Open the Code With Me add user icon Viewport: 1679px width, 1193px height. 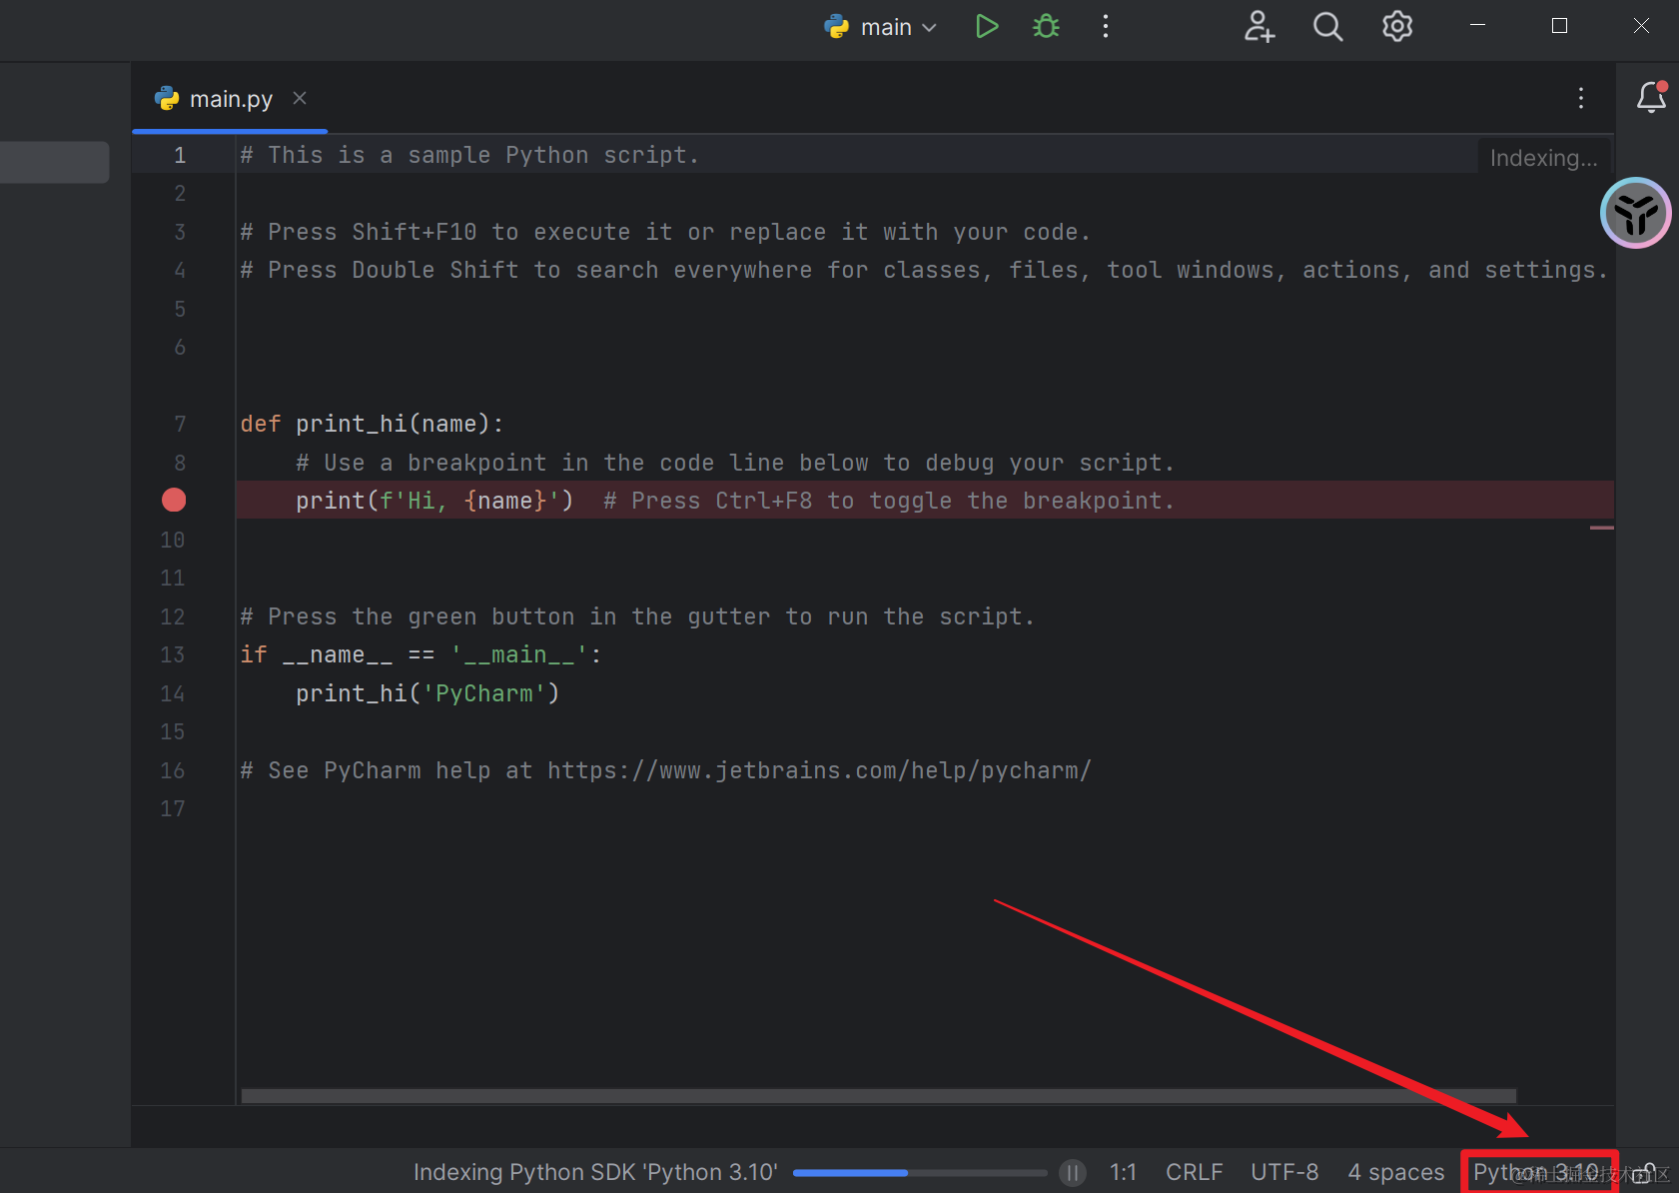click(1259, 26)
